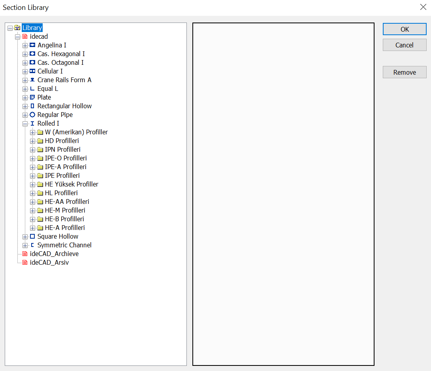Click the Equal L section icon
431x371 pixels.
pyautogui.click(x=32, y=89)
